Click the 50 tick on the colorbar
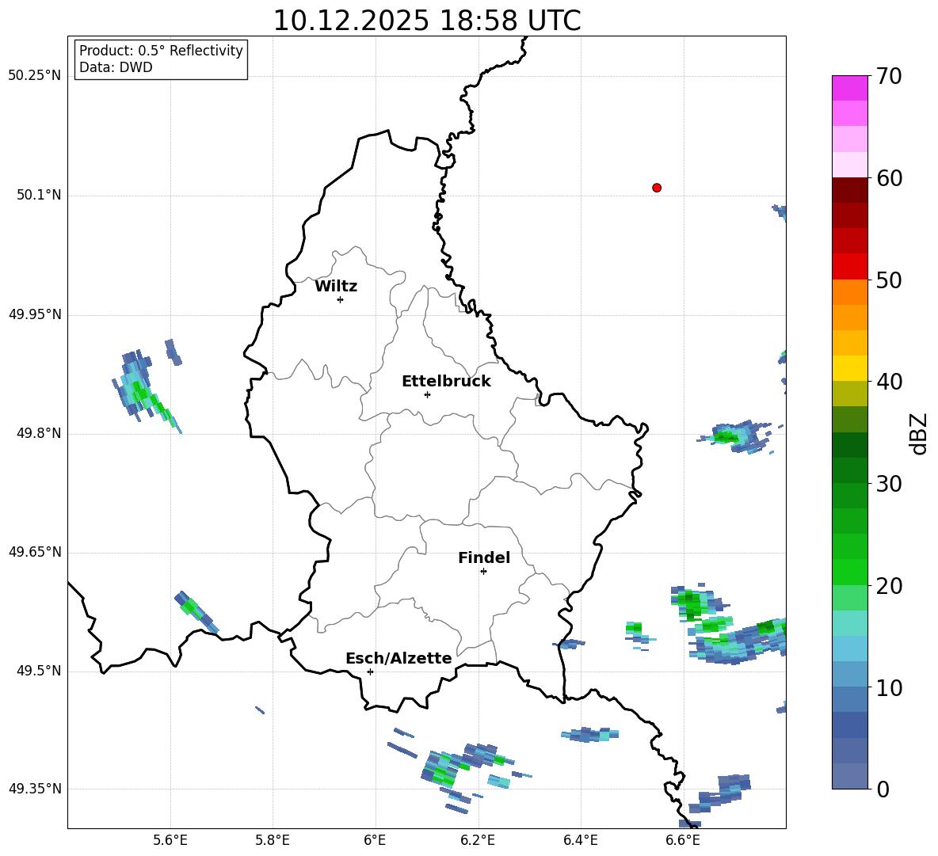This screenshot has width=938, height=856. coord(889,280)
